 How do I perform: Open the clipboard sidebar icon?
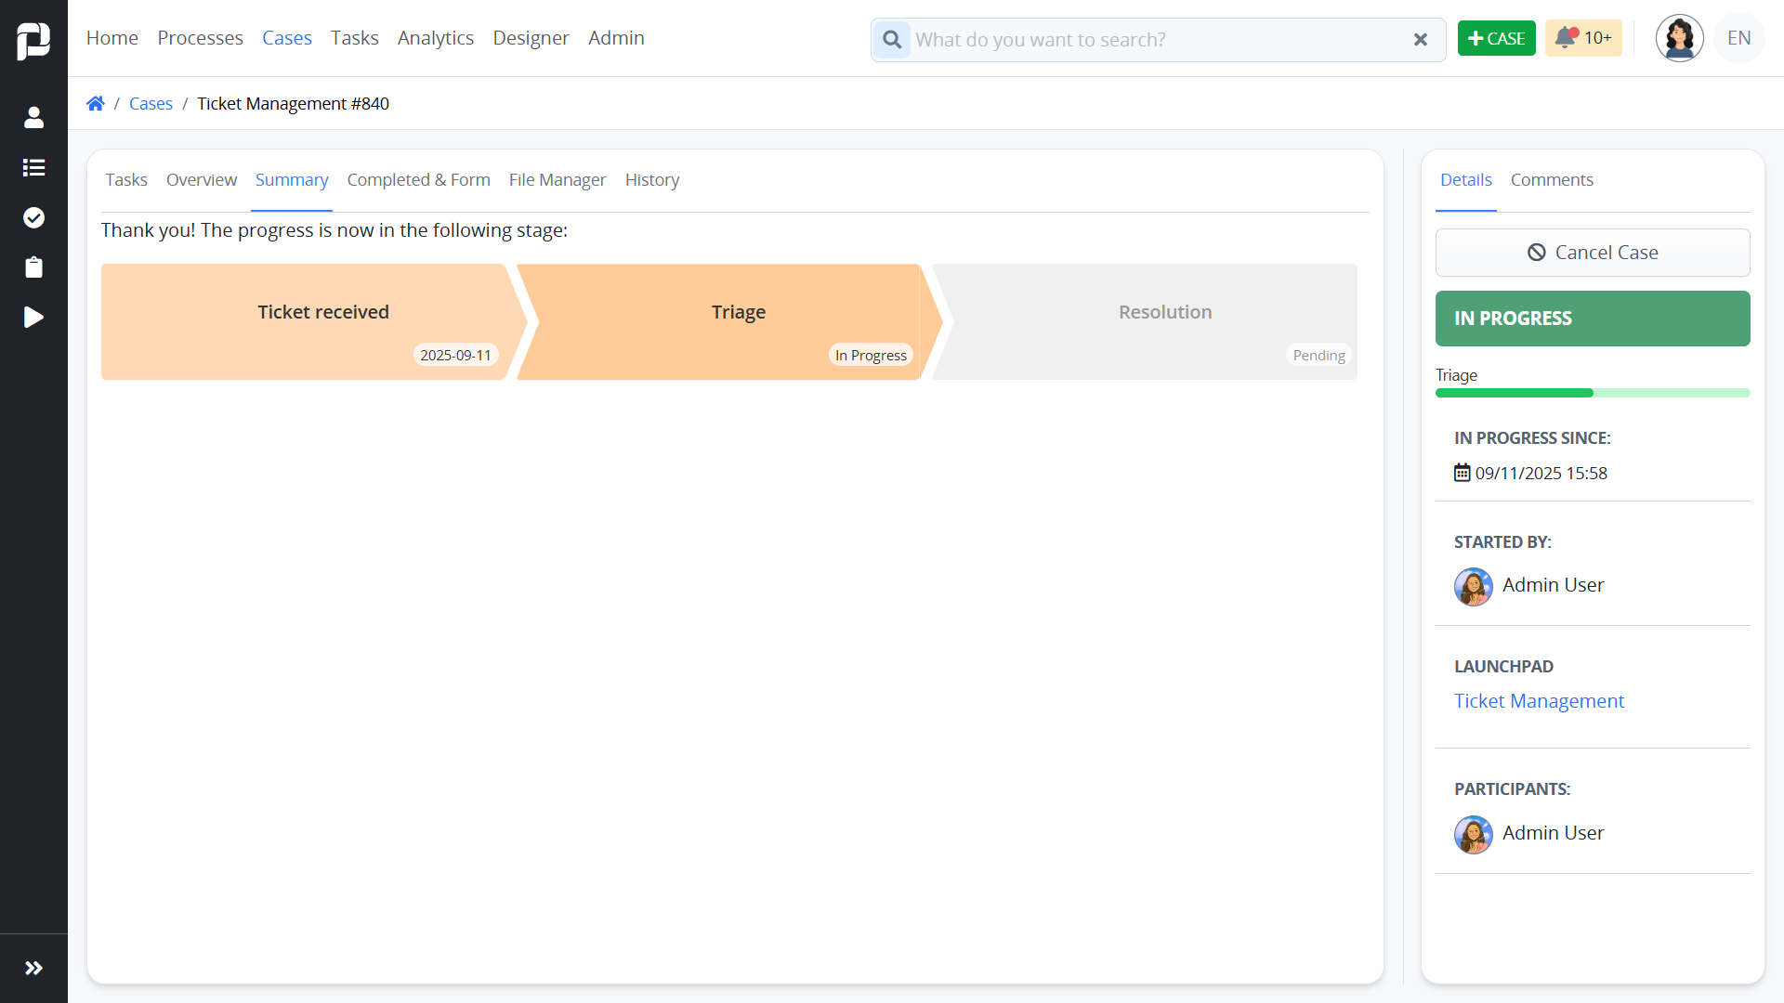[33, 267]
